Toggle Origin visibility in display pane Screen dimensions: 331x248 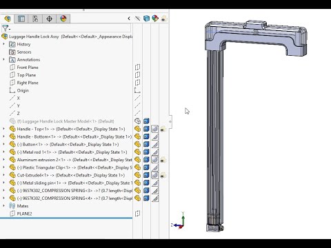coord(137,90)
